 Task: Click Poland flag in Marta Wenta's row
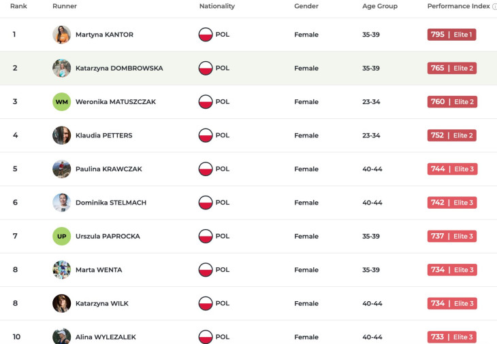[206, 270]
